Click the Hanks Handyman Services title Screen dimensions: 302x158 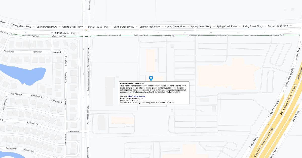[132, 84]
